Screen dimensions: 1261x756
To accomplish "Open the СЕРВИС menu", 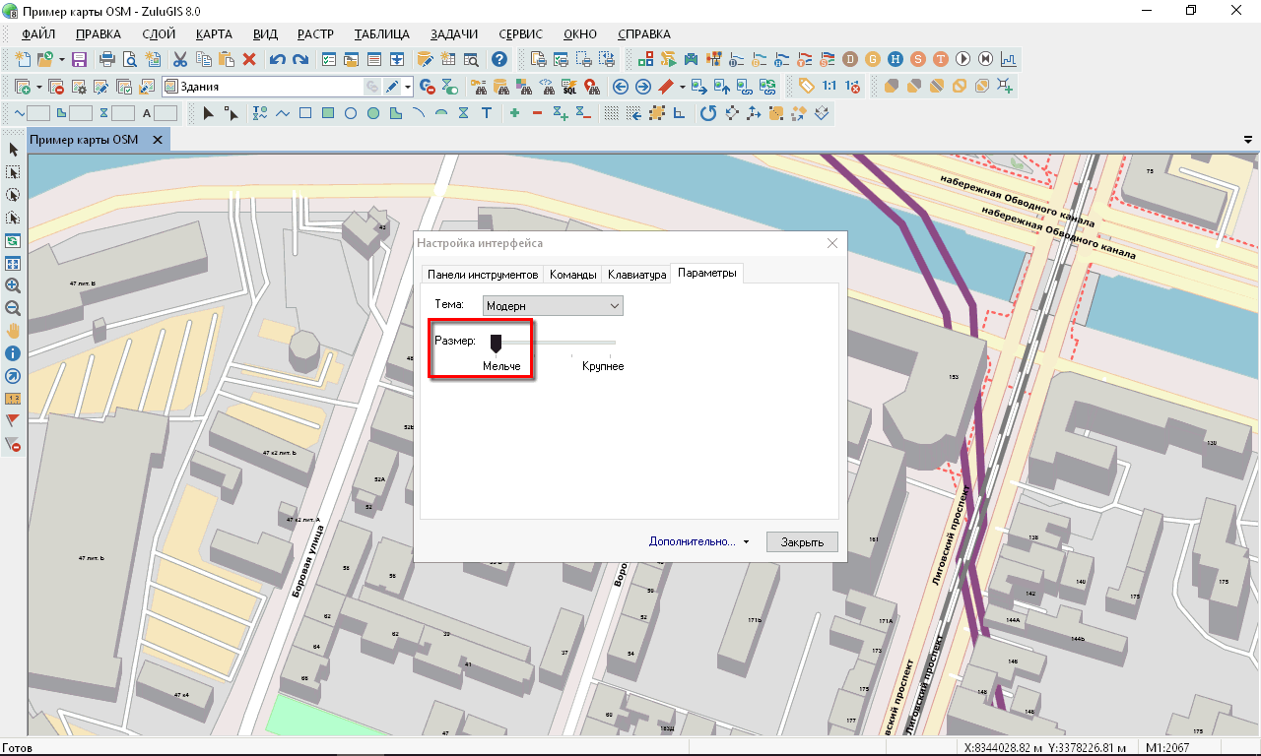I will [x=520, y=33].
